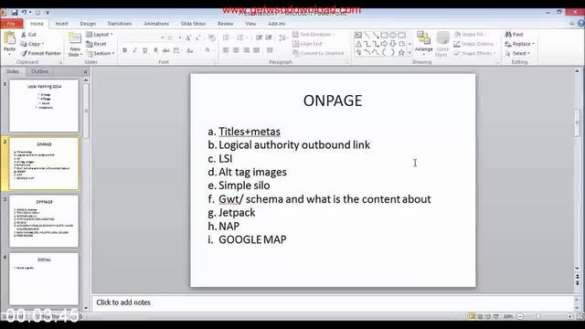Viewport: 585px width, 329px height.
Task: Toggle Bold formatting
Action: [x=124, y=50]
